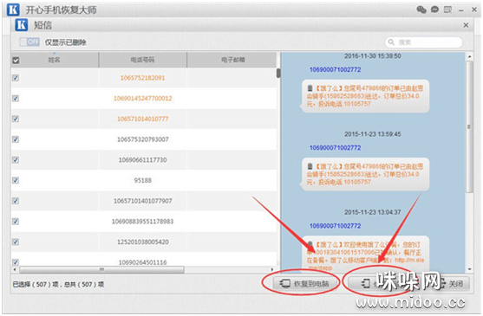
Task: Toggle the 仅显示已删除 switch
Action: tap(29, 42)
